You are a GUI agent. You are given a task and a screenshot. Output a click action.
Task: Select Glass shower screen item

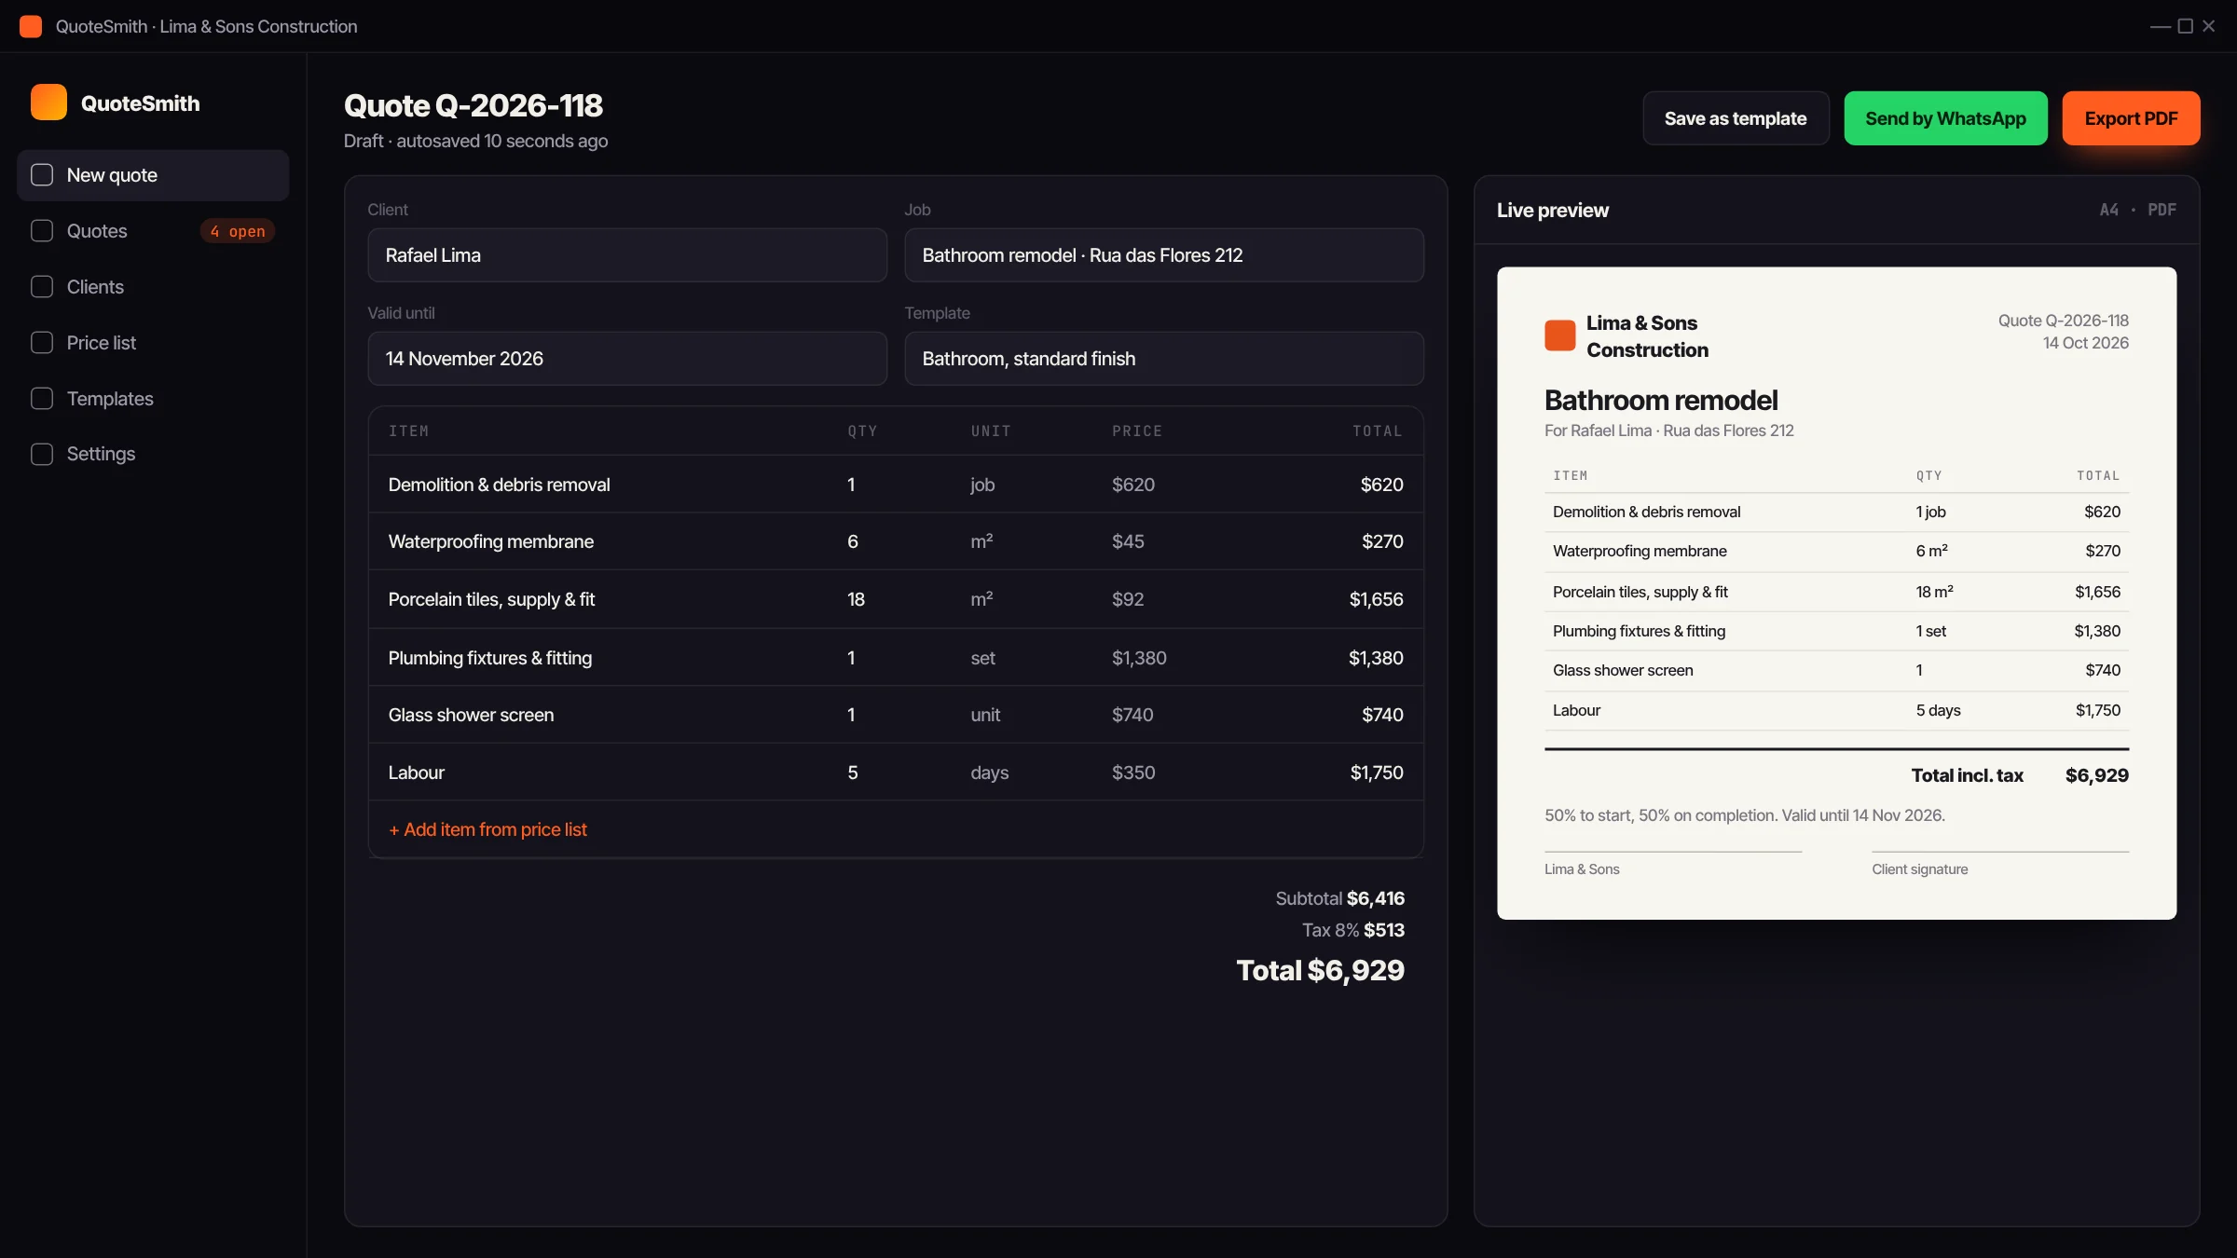pyautogui.click(x=471, y=715)
